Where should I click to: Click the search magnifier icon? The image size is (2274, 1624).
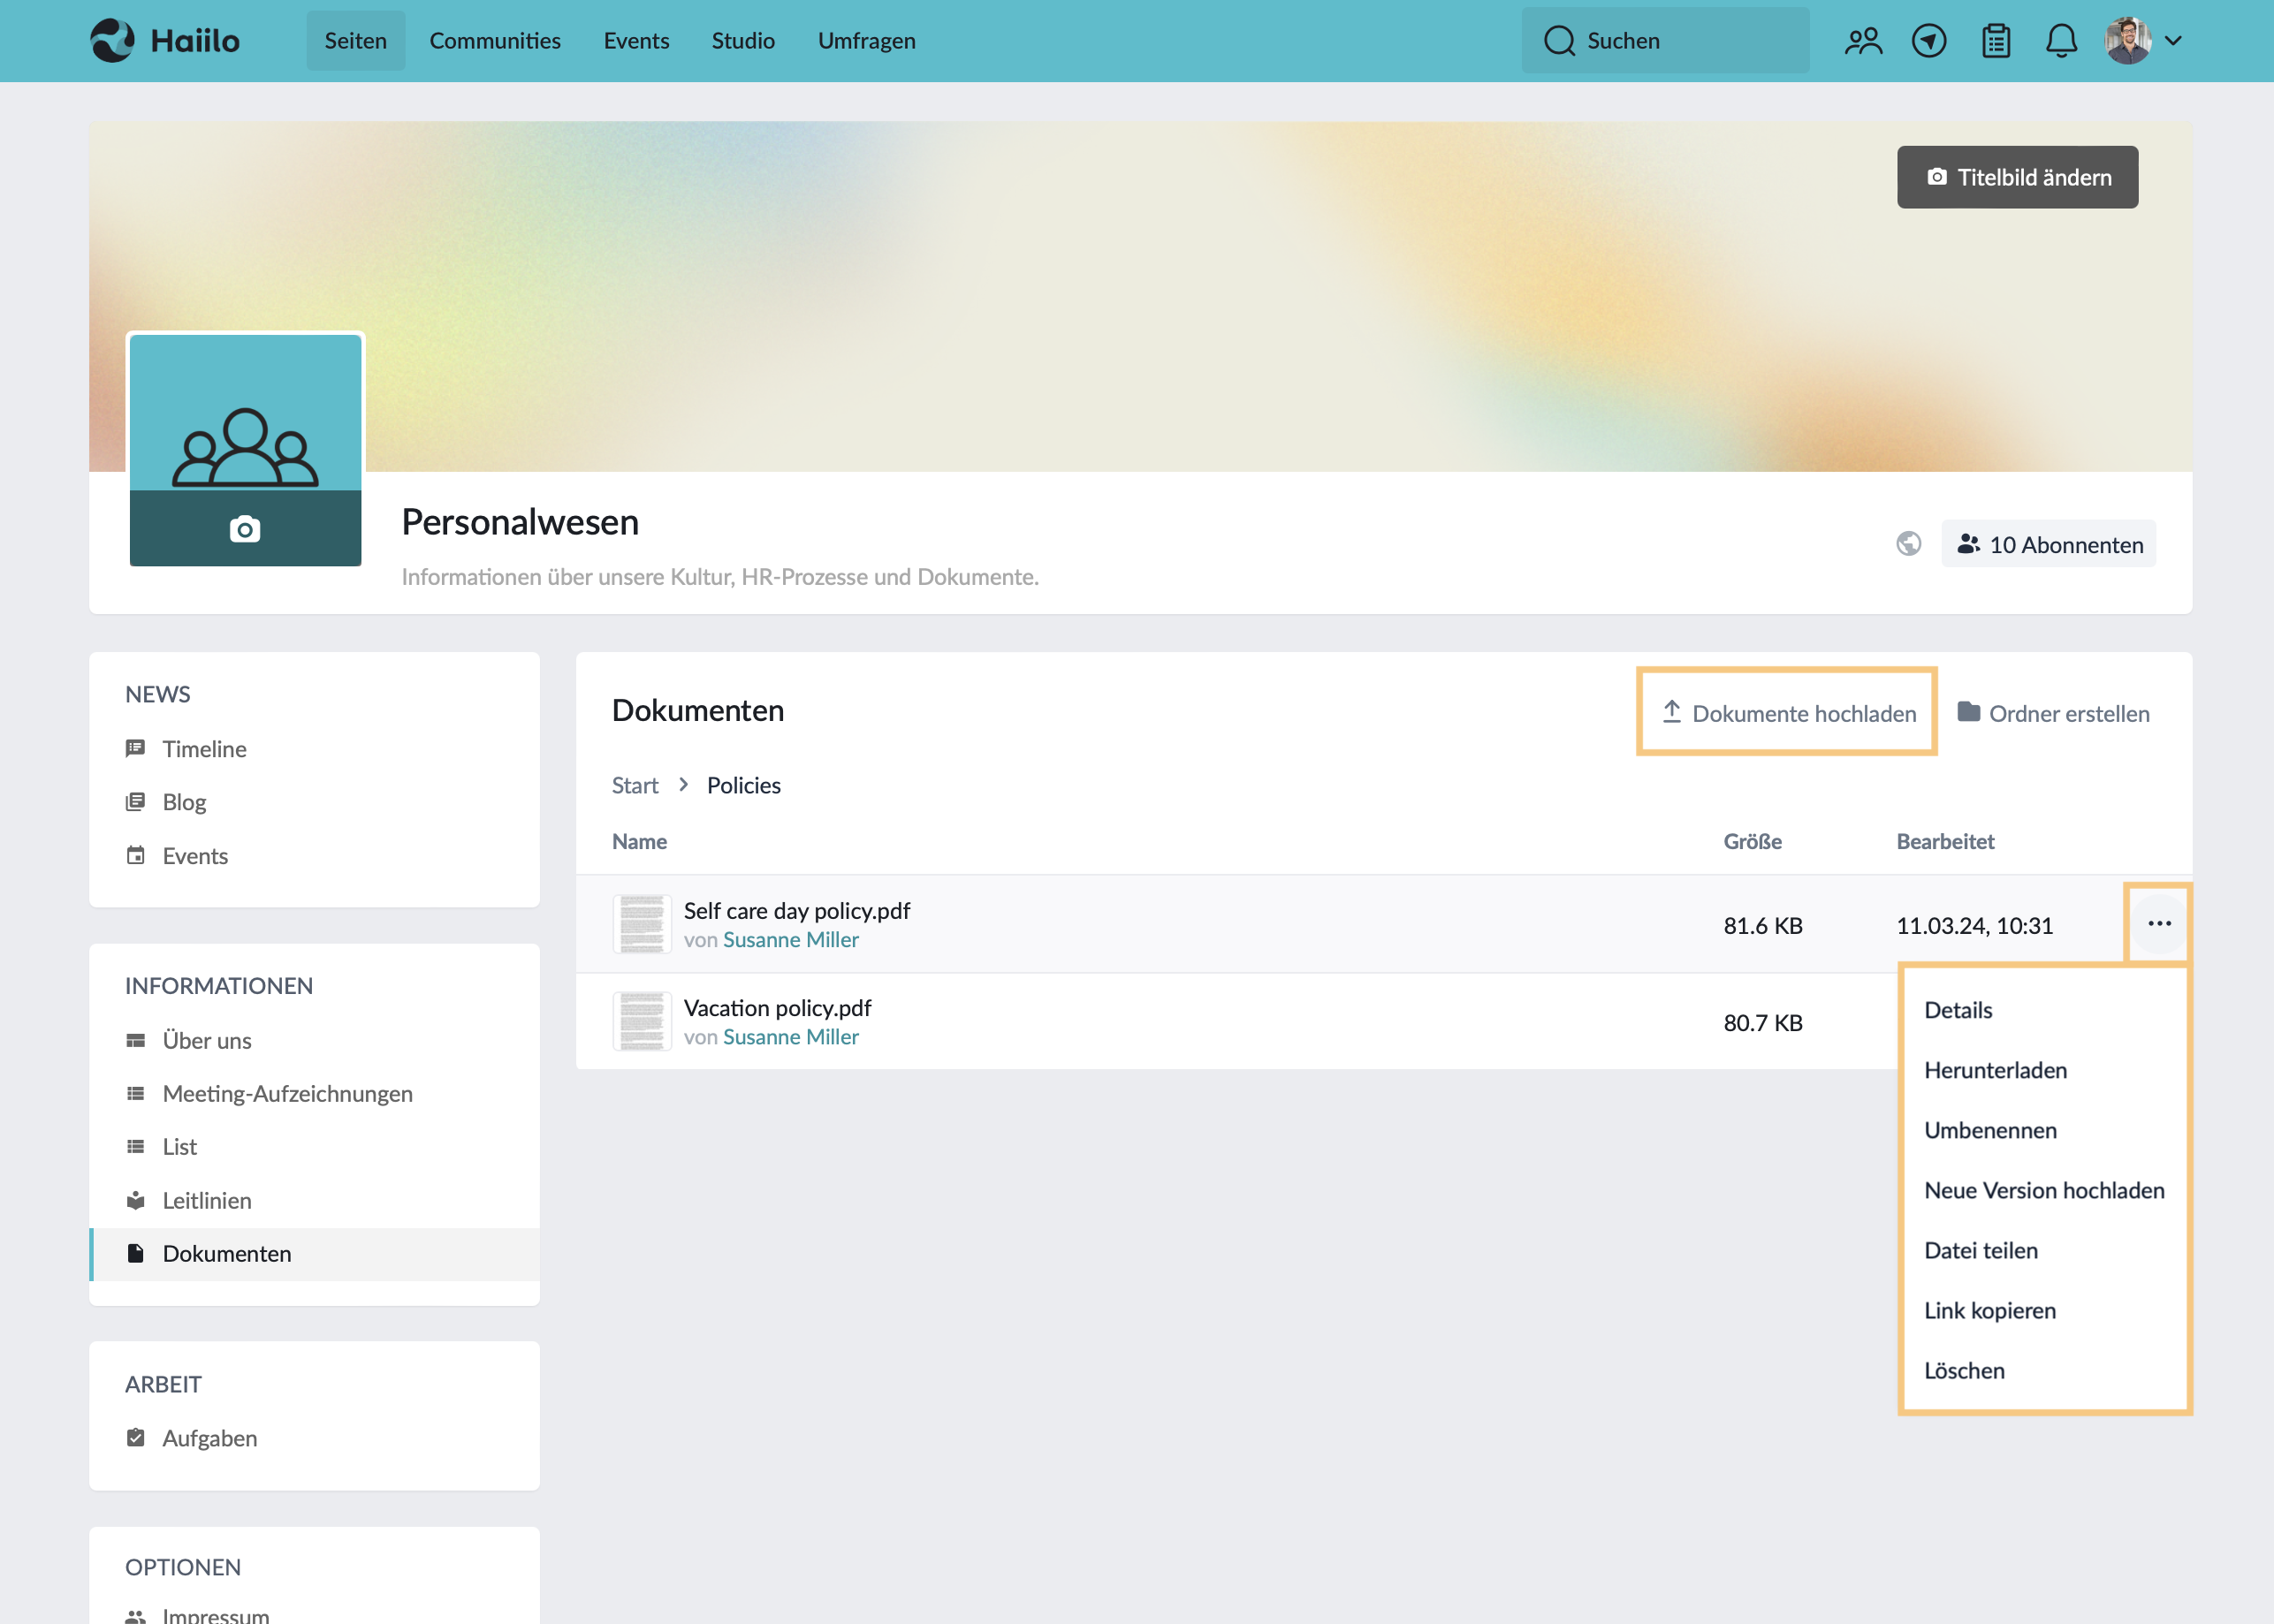tap(1559, 41)
